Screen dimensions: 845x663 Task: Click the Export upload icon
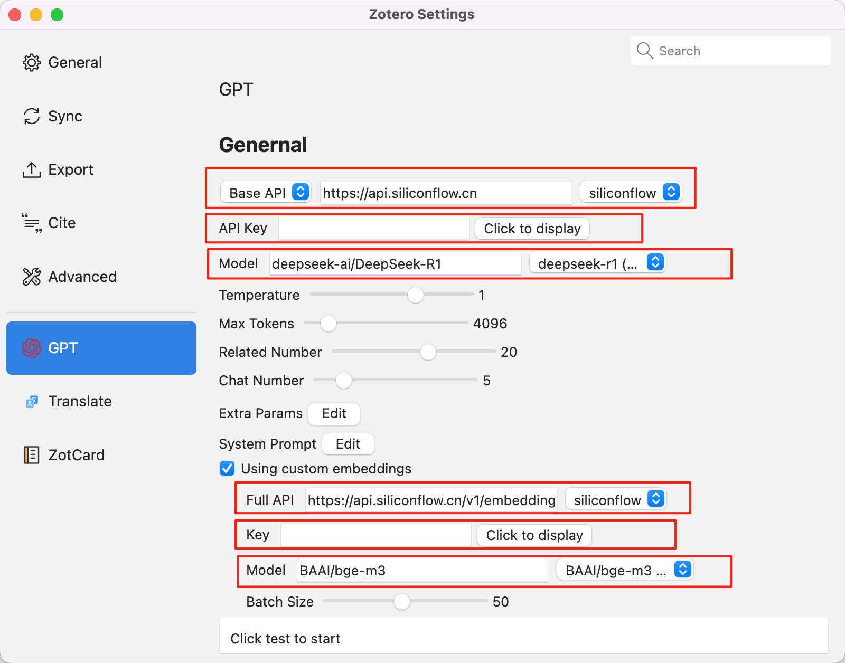coord(32,170)
